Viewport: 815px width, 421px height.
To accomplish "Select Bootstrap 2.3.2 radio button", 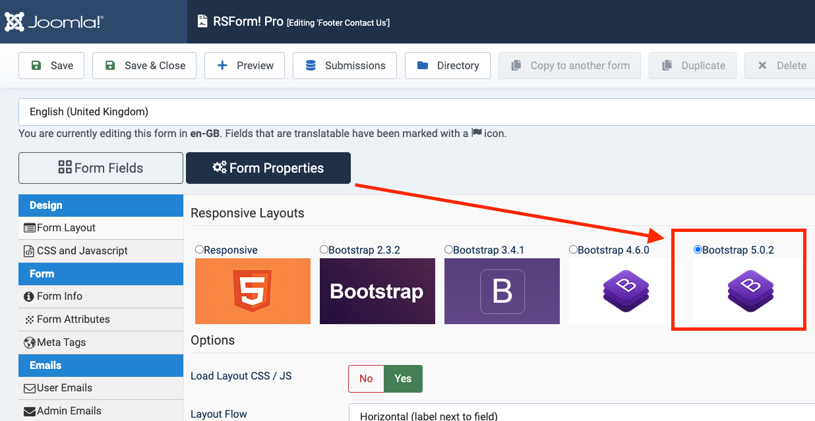I will (x=324, y=250).
